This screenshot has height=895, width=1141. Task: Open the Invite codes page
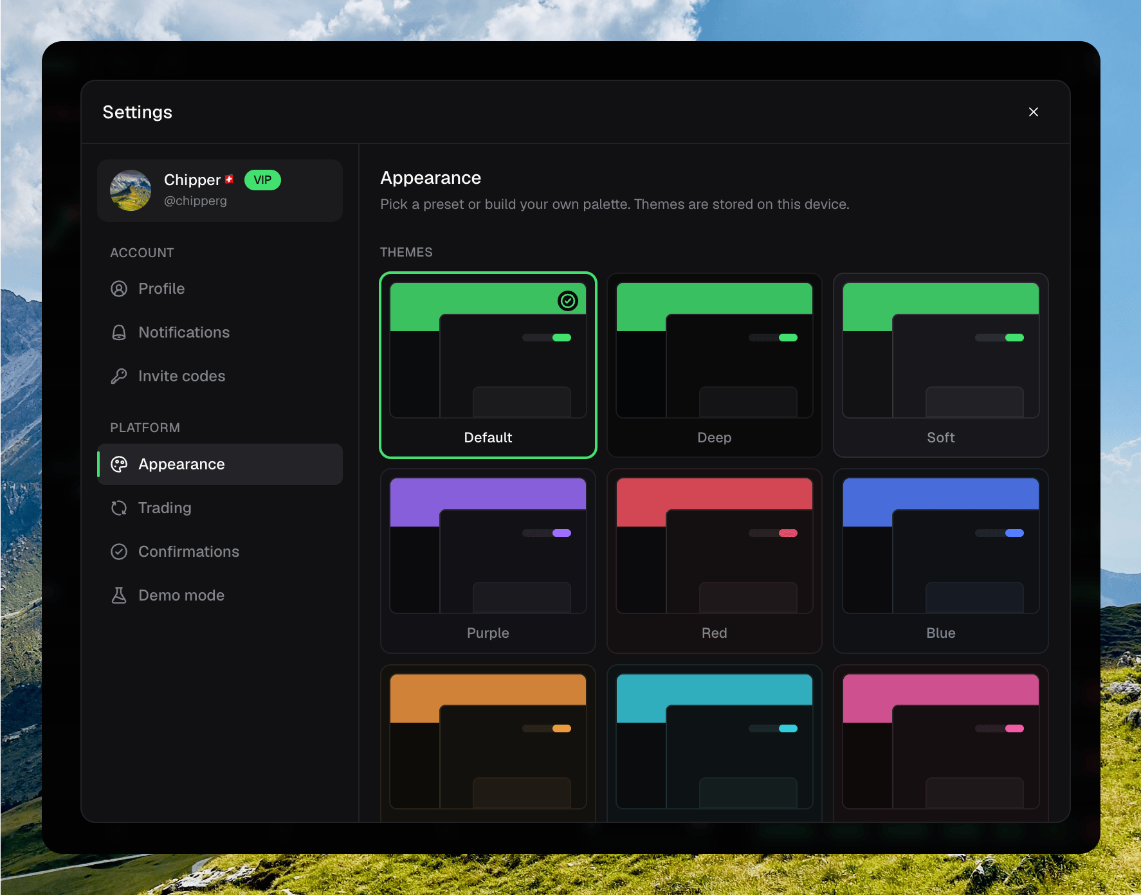(x=220, y=376)
